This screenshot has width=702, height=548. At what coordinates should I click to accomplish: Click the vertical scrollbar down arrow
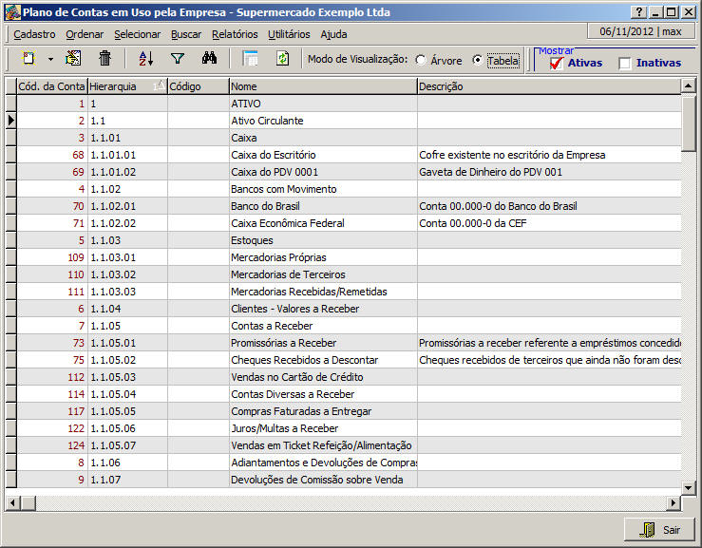689,486
